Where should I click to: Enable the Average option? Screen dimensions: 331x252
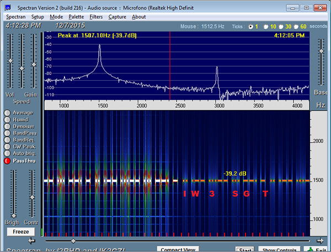point(7,113)
